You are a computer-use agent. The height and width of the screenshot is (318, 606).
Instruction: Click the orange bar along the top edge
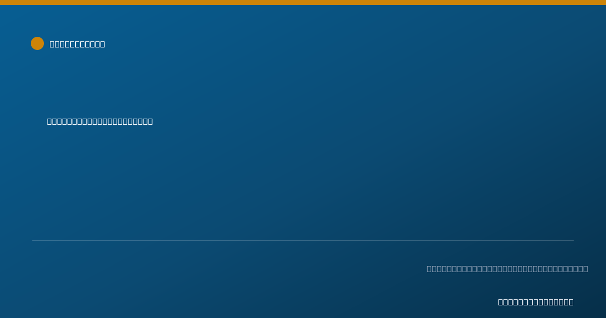point(303,3)
